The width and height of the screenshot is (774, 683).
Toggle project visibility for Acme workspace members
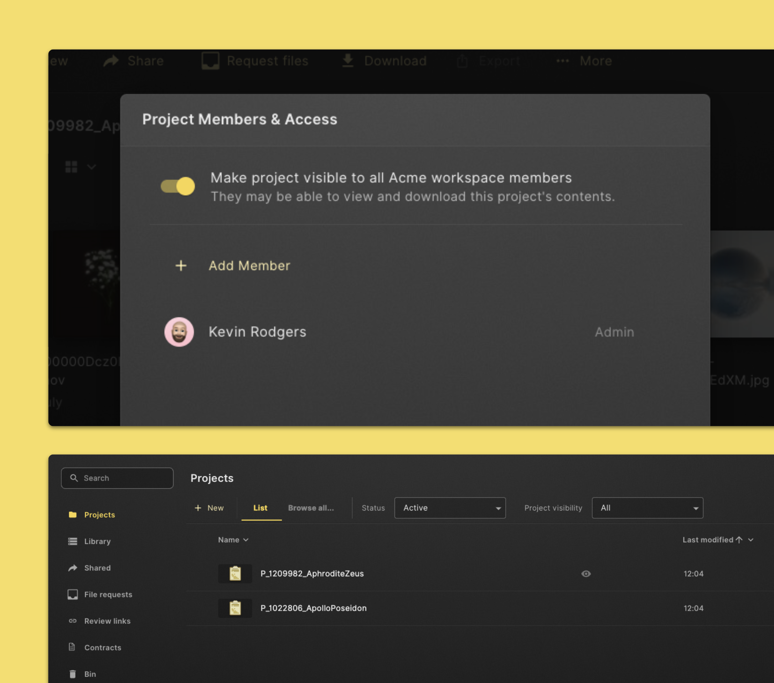177,186
